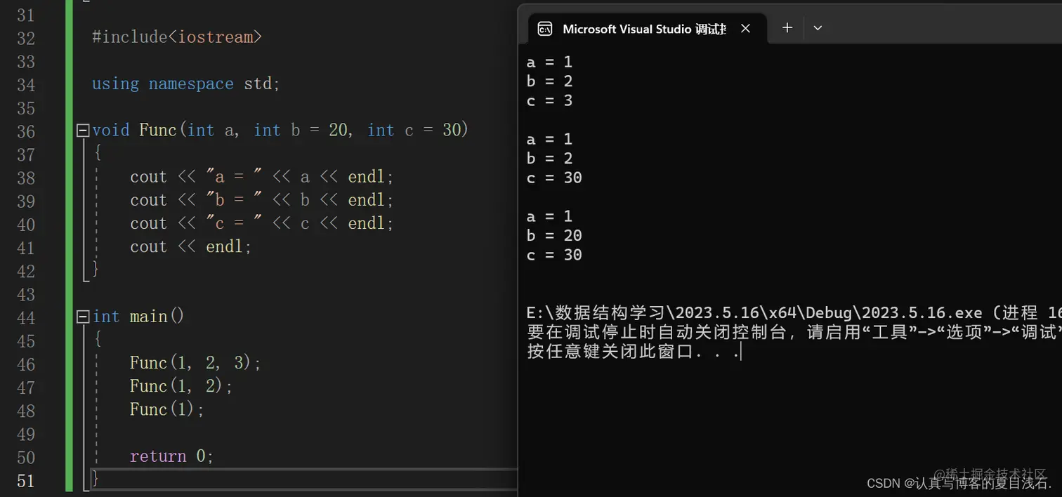Click the 'int c = 30' parameter
The image size is (1062, 497).
point(414,131)
